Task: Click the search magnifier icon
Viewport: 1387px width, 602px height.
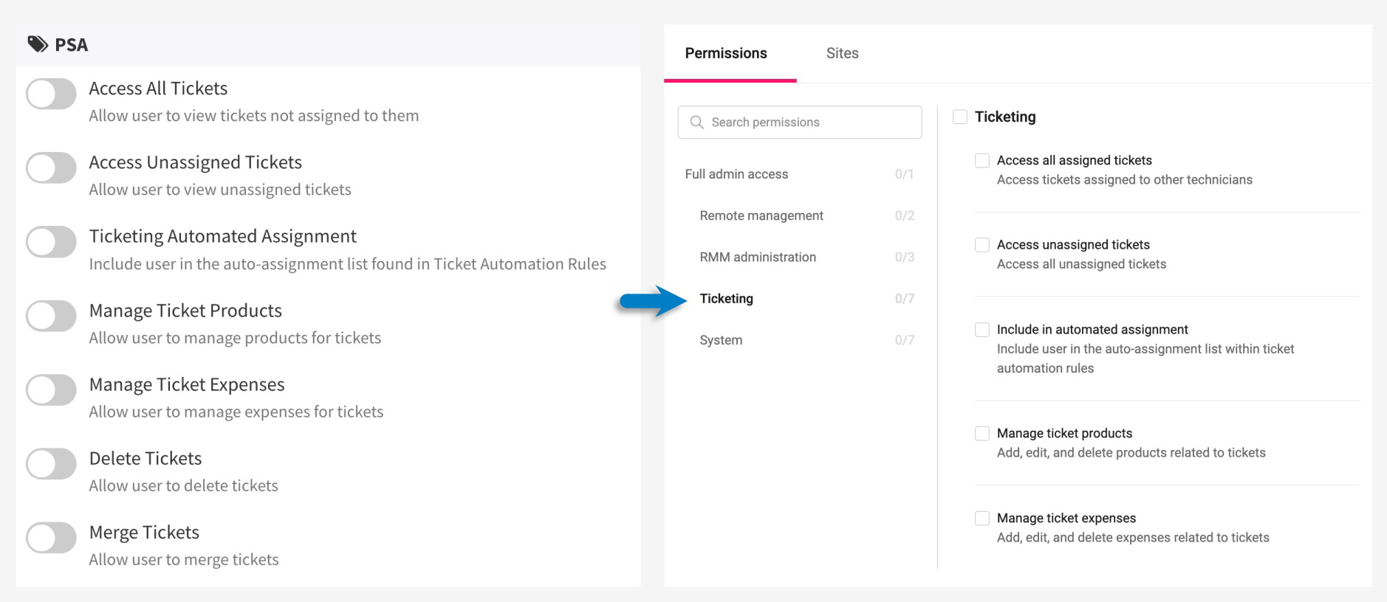Action: click(x=696, y=122)
